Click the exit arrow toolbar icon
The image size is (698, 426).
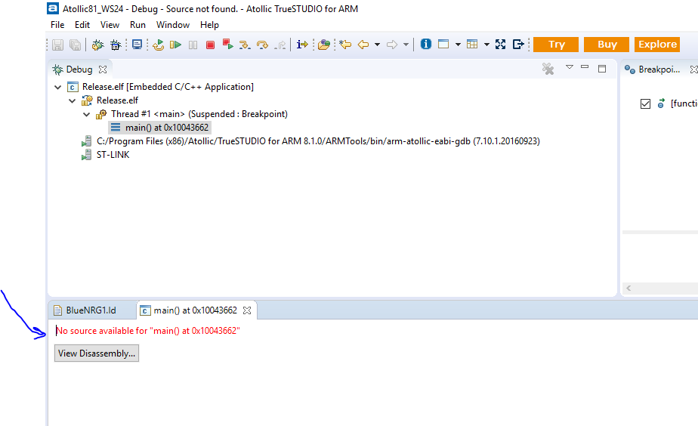[x=518, y=44]
